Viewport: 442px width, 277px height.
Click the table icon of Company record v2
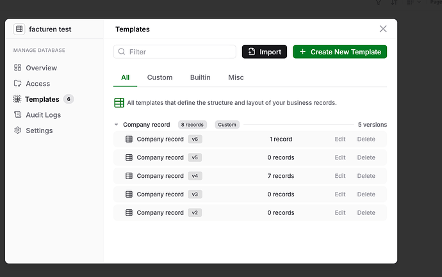(129, 213)
